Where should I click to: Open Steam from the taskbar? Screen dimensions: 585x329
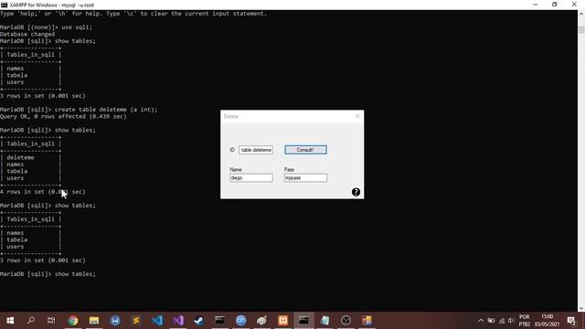(199, 321)
